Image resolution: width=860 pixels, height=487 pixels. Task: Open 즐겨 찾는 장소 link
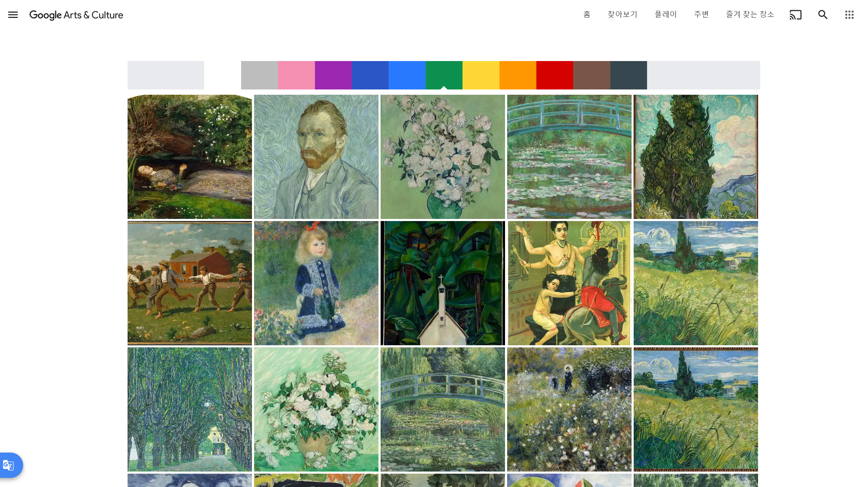(750, 14)
